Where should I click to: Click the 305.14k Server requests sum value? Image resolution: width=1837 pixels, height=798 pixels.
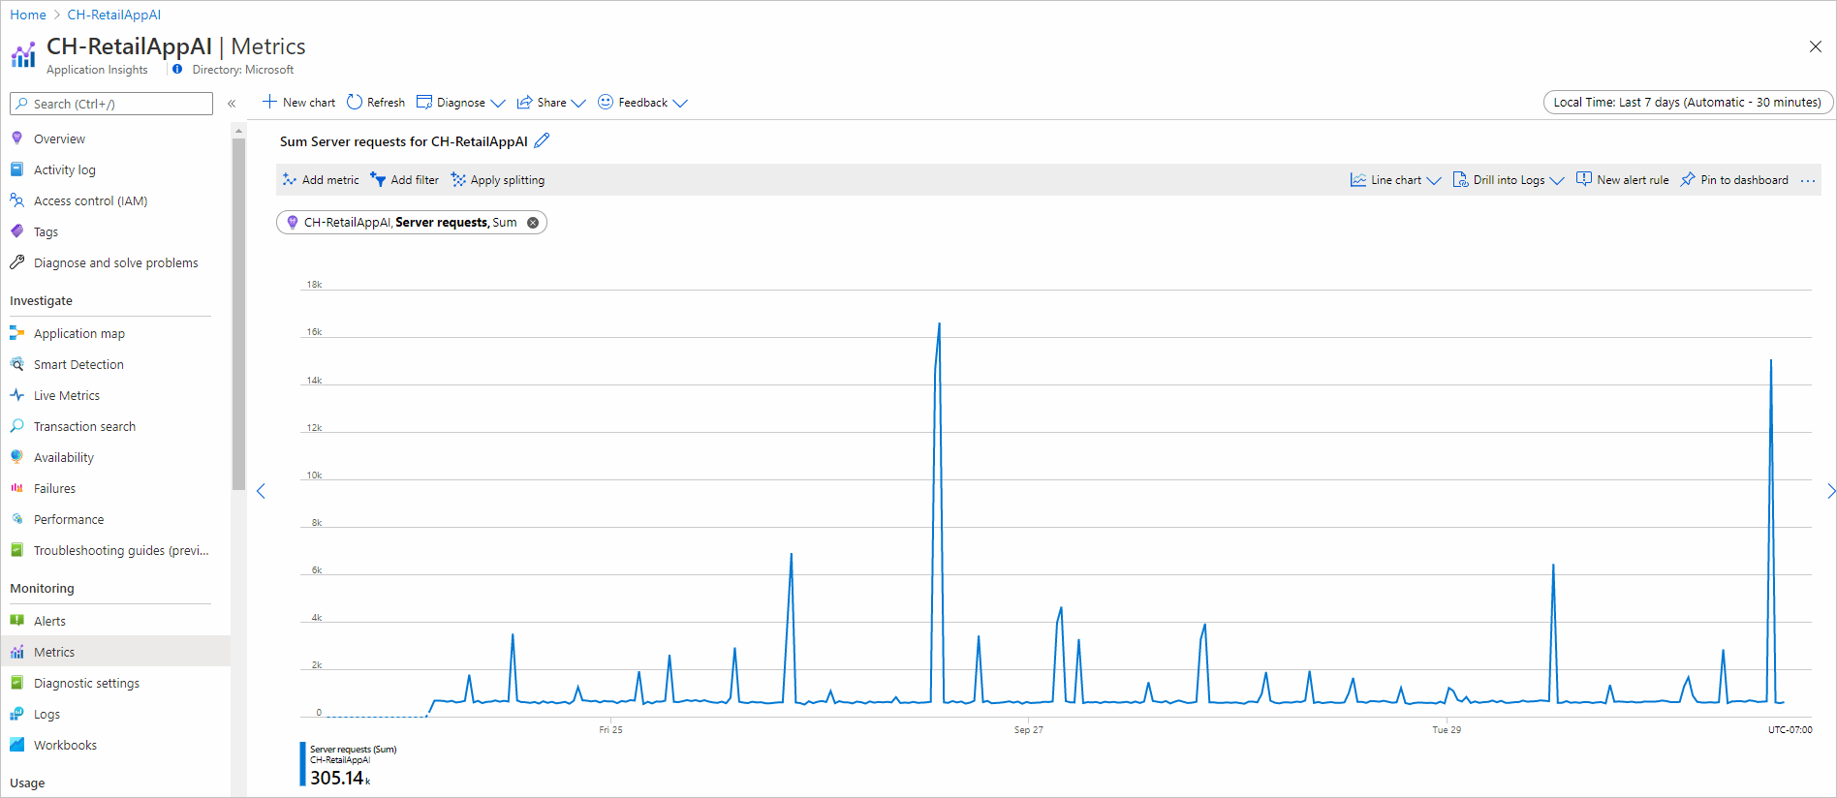tap(340, 778)
